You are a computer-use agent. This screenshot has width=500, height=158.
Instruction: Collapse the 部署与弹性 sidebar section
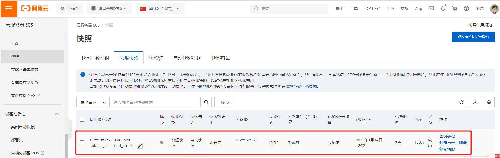(57, 114)
